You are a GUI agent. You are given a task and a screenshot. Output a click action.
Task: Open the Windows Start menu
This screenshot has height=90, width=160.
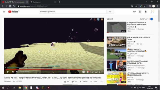(3, 88)
